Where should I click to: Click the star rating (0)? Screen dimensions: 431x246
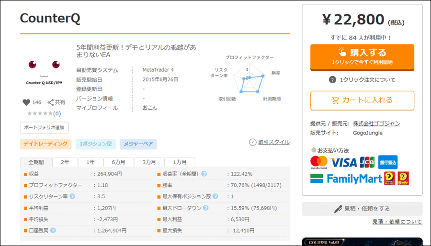tap(44, 113)
